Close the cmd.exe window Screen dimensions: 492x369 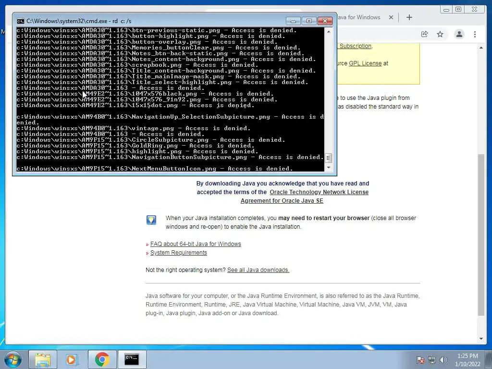[x=325, y=21]
